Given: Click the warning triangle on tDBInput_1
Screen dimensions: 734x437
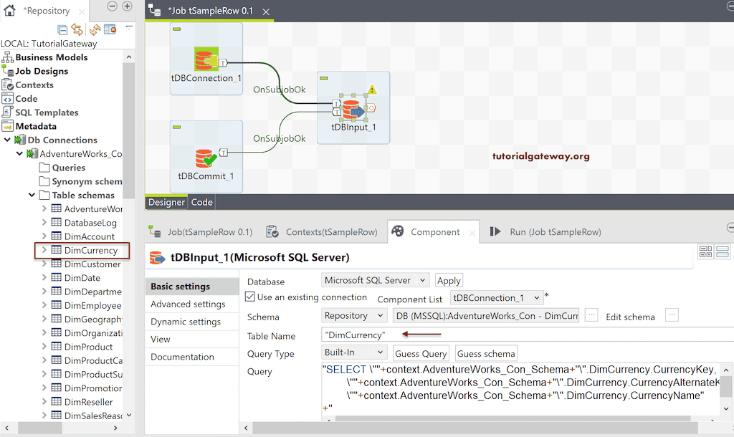Looking at the screenshot, I should [x=372, y=90].
